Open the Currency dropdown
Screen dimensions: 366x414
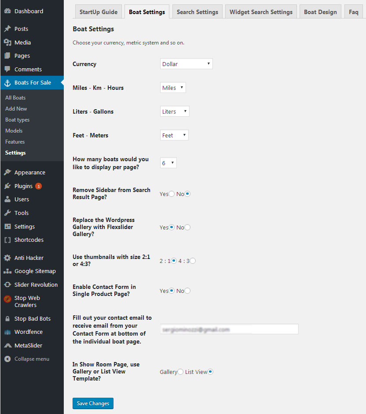(186, 63)
